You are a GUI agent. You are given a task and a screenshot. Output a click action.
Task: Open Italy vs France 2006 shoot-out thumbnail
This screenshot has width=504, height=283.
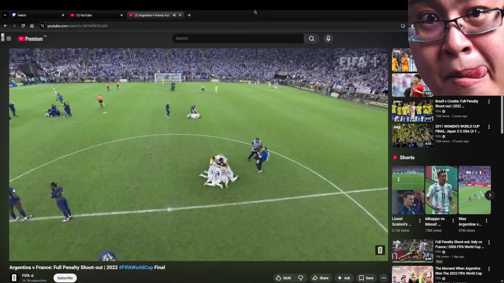click(412, 251)
